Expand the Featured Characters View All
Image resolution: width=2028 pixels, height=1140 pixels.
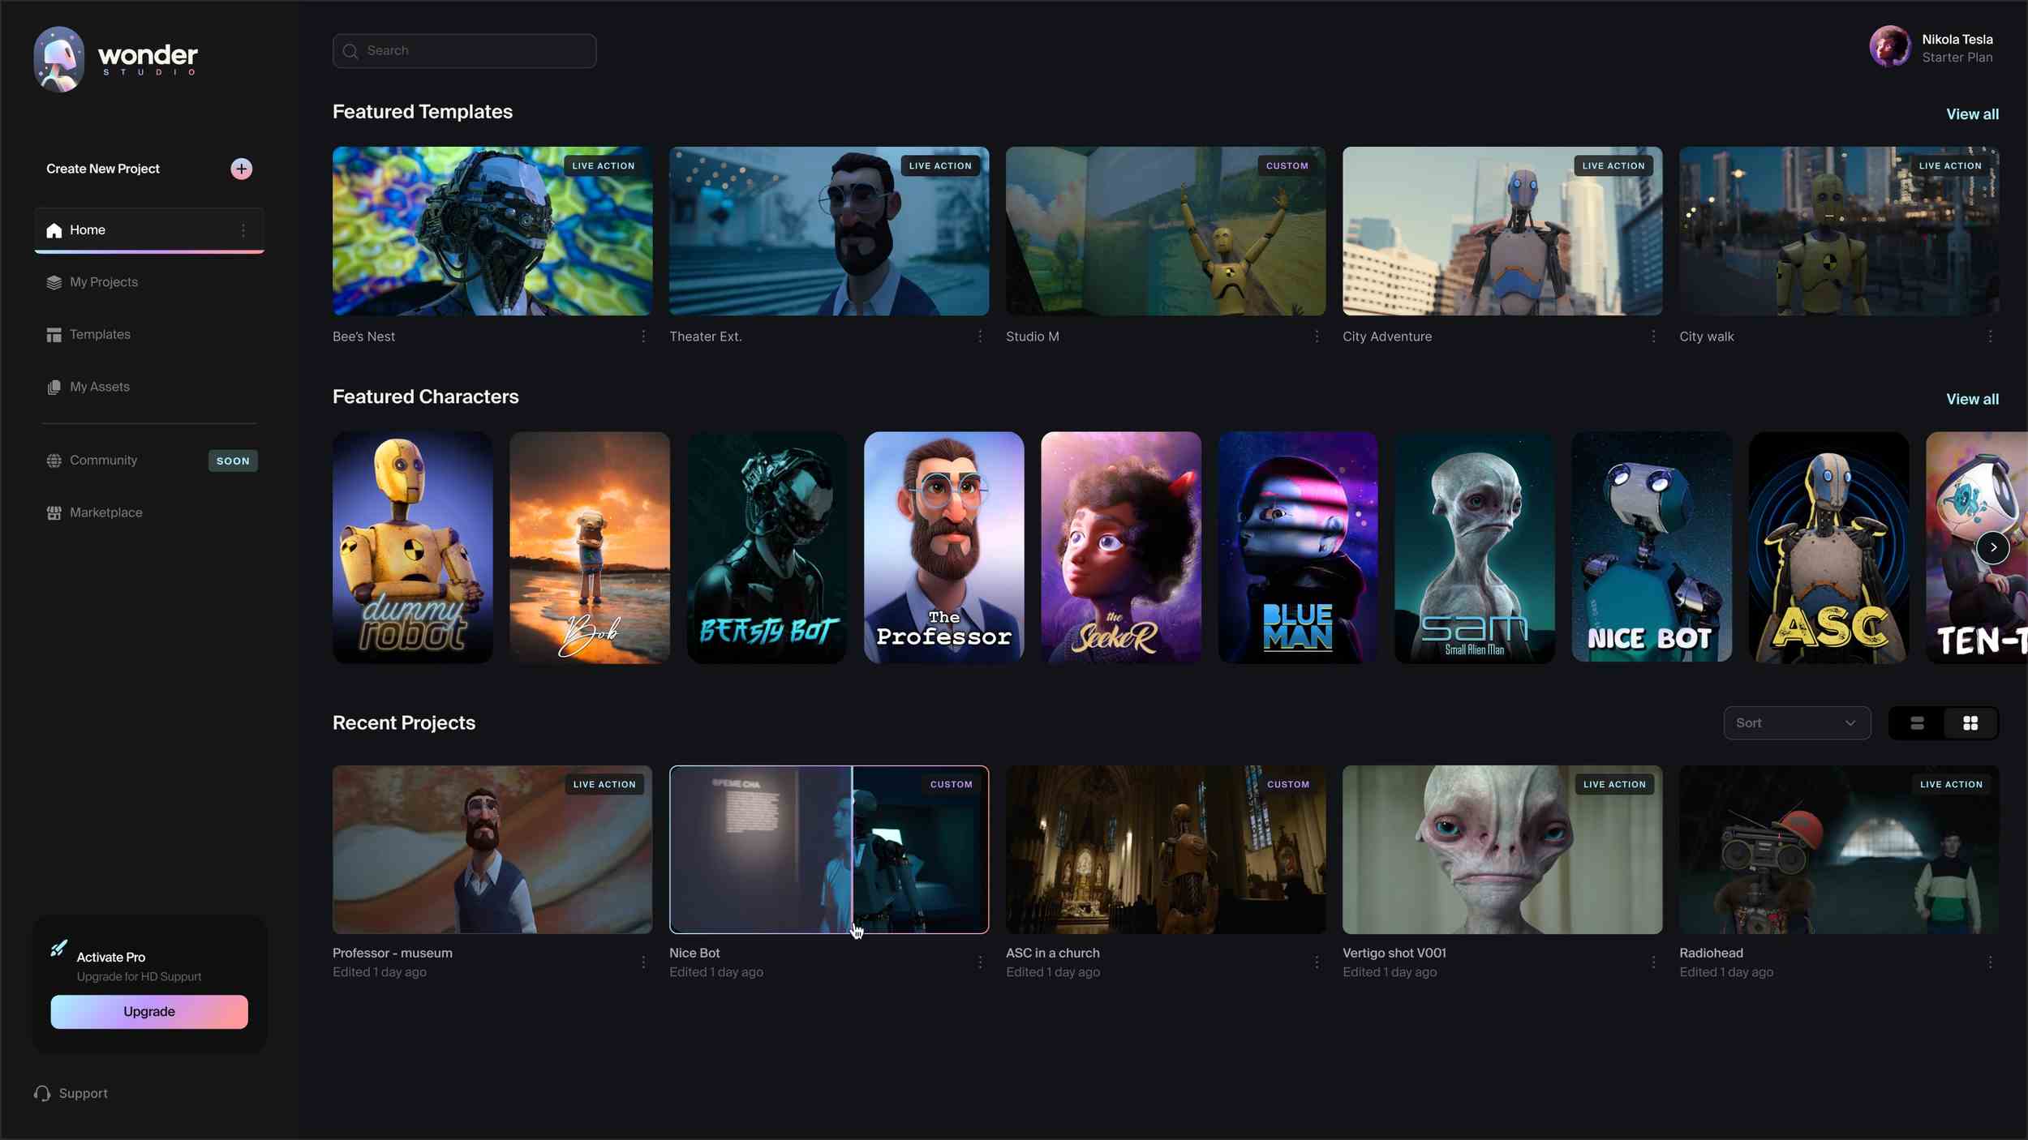pos(1972,400)
